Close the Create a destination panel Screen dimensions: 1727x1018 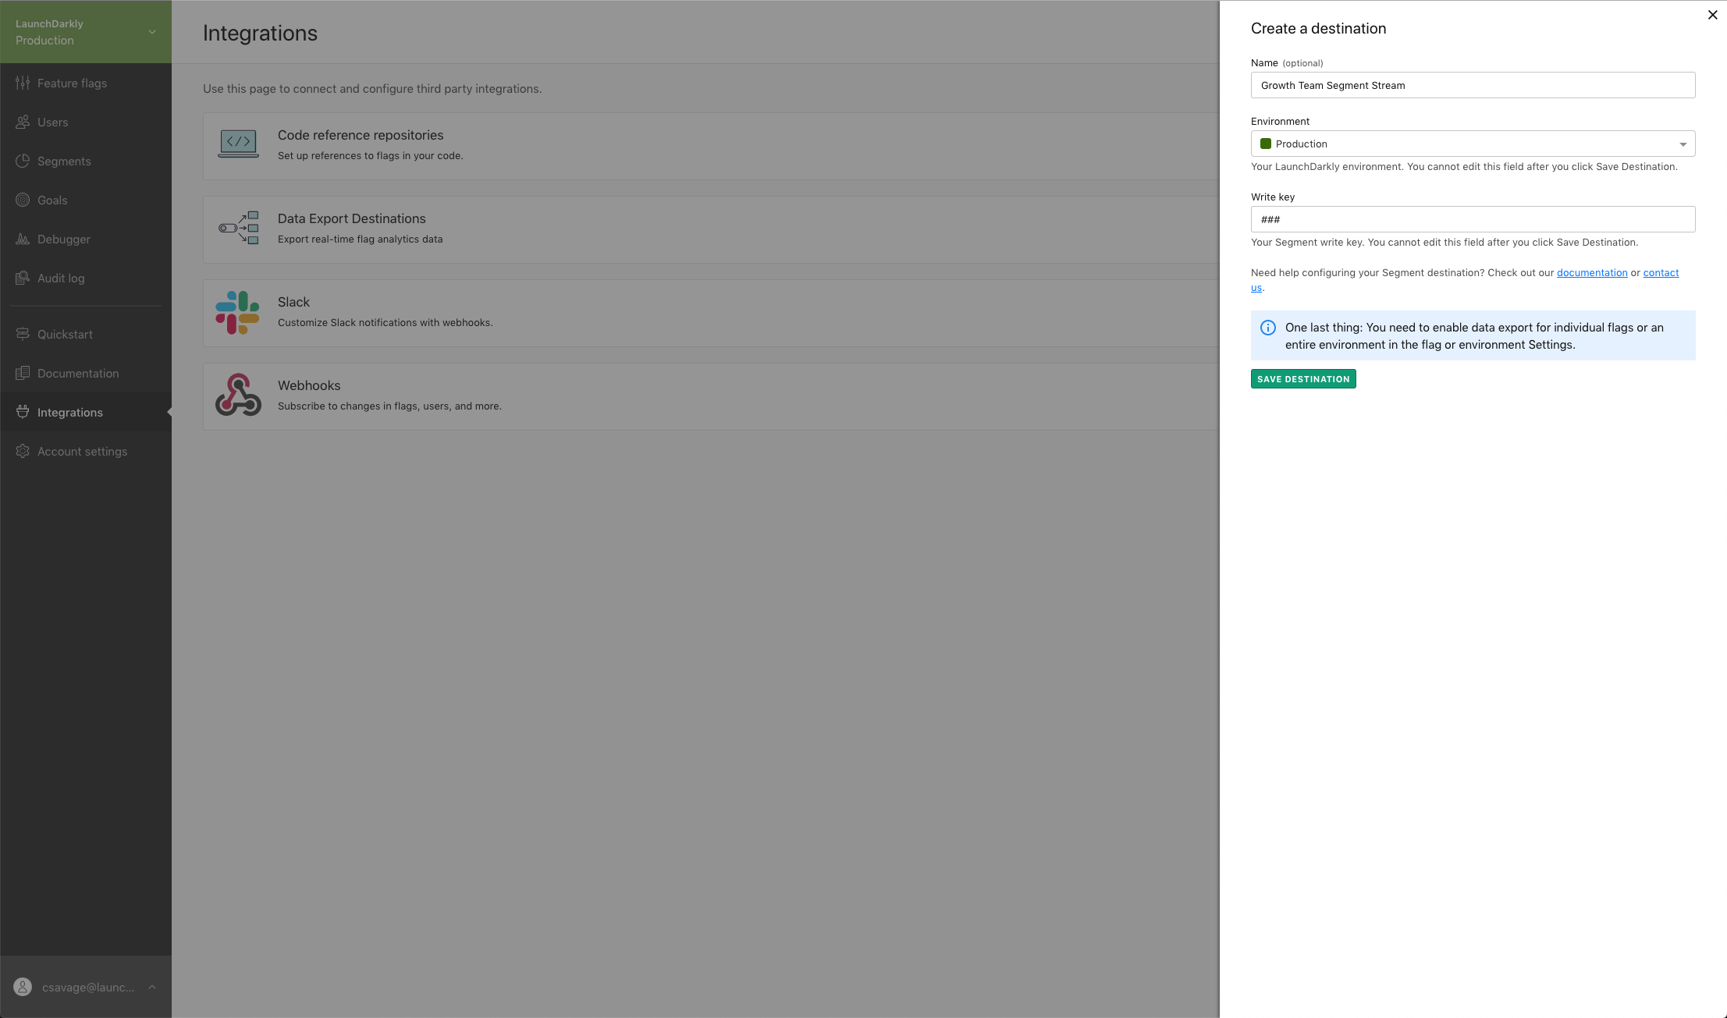coord(1713,15)
